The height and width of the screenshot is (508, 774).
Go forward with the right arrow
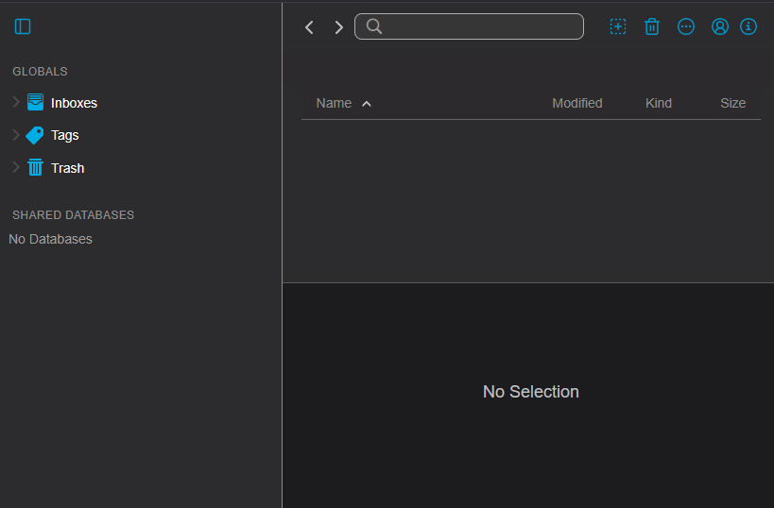point(338,27)
